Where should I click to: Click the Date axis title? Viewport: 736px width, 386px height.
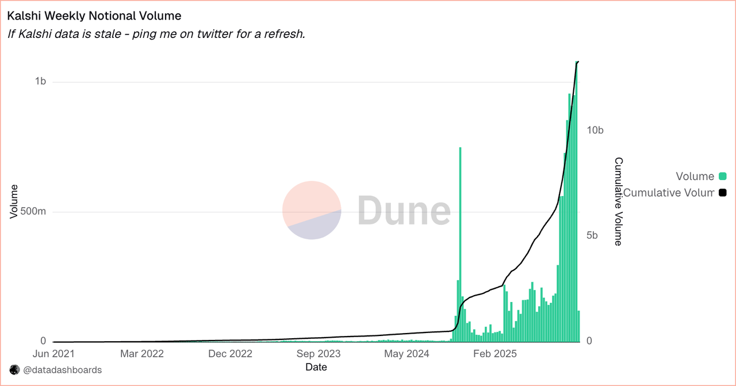click(x=316, y=366)
